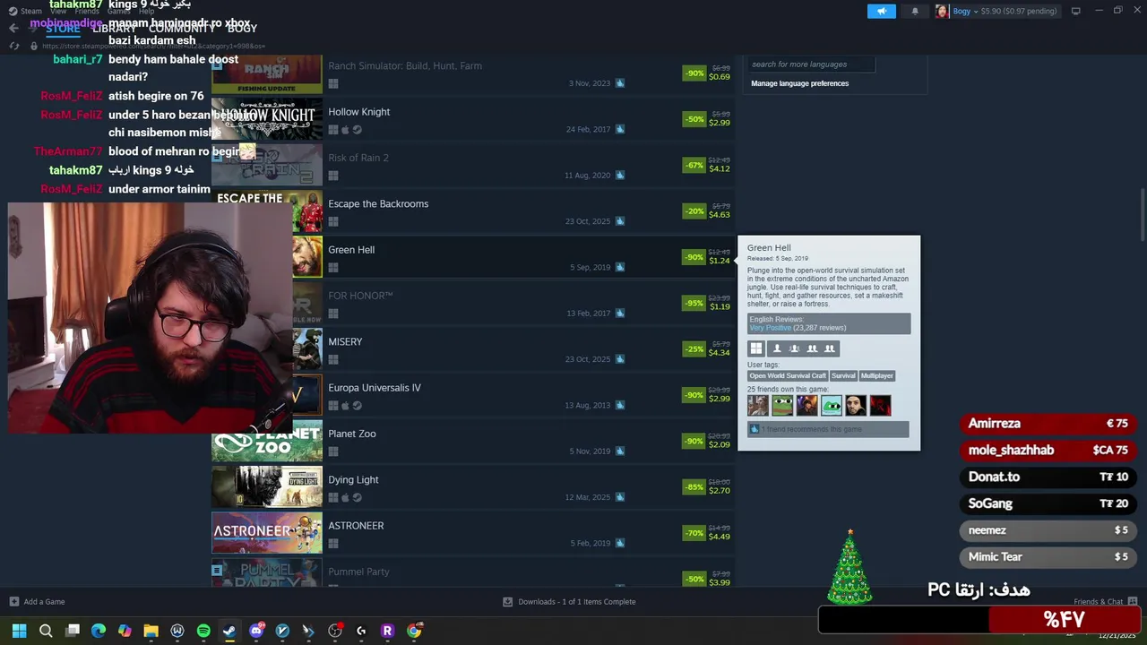Click the in-library icon on the Ranch Simulator row
The image size is (1147, 645).
click(x=619, y=83)
